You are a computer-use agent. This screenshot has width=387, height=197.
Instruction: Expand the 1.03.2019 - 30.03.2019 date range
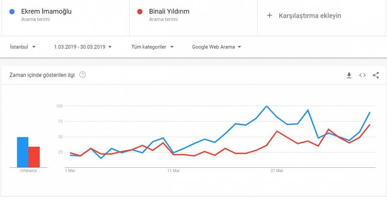pos(83,47)
